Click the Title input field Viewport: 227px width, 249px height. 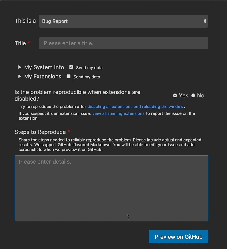pos(123,43)
